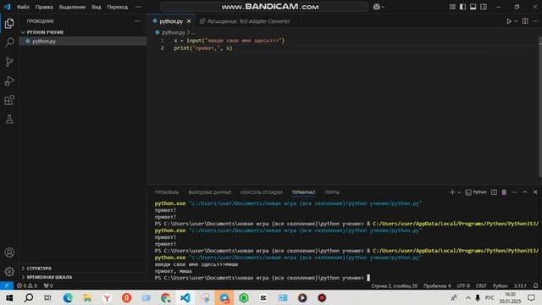Screen dimensions: 542x305
Task: Open the Accounts menu icon
Action: click(9, 252)
